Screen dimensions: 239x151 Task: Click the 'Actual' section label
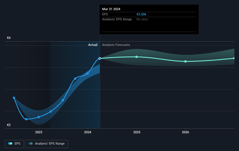point(93,45)
